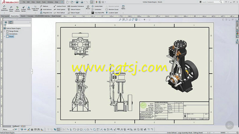Expand the Blocks dropdown arrow
Viewport: 239px width, 134px height.
point(88,13)
